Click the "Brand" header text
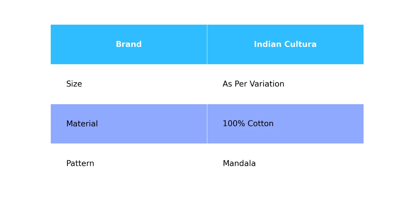The width and height of the screenshot is (404, 206). [129, 44]
